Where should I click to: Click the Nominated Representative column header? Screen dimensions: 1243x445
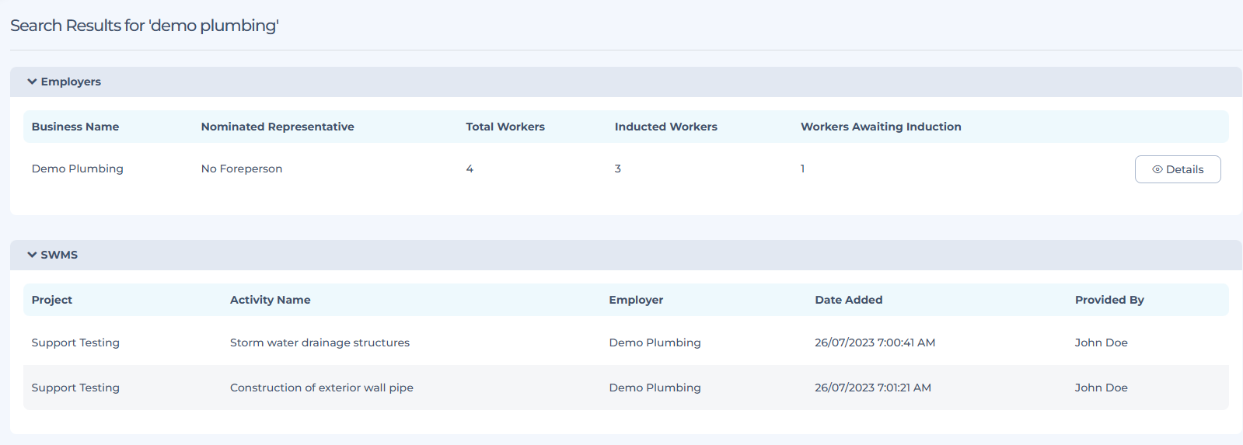278,127
